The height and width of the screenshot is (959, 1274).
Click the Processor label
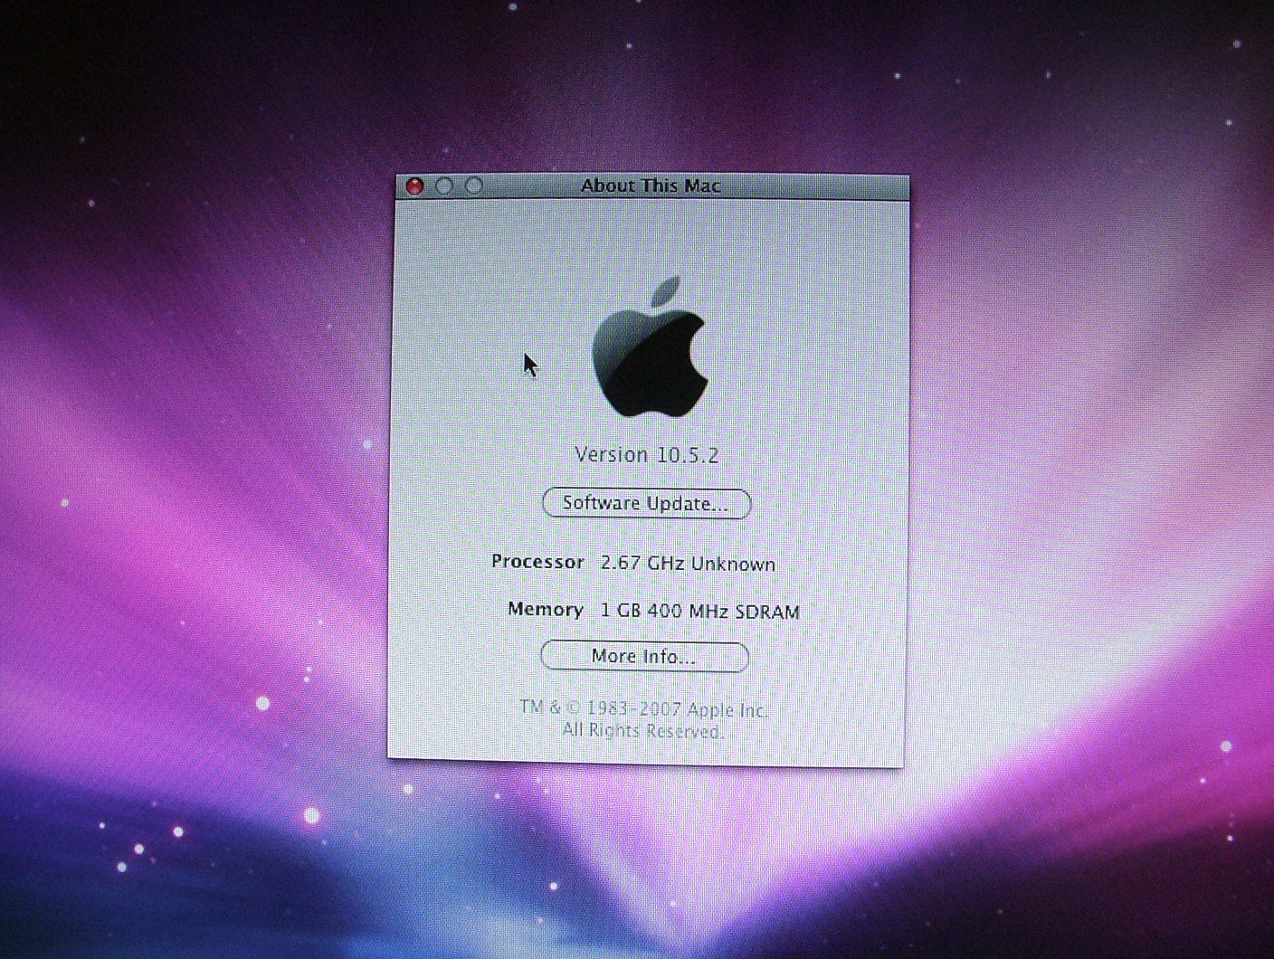(537, 562)
